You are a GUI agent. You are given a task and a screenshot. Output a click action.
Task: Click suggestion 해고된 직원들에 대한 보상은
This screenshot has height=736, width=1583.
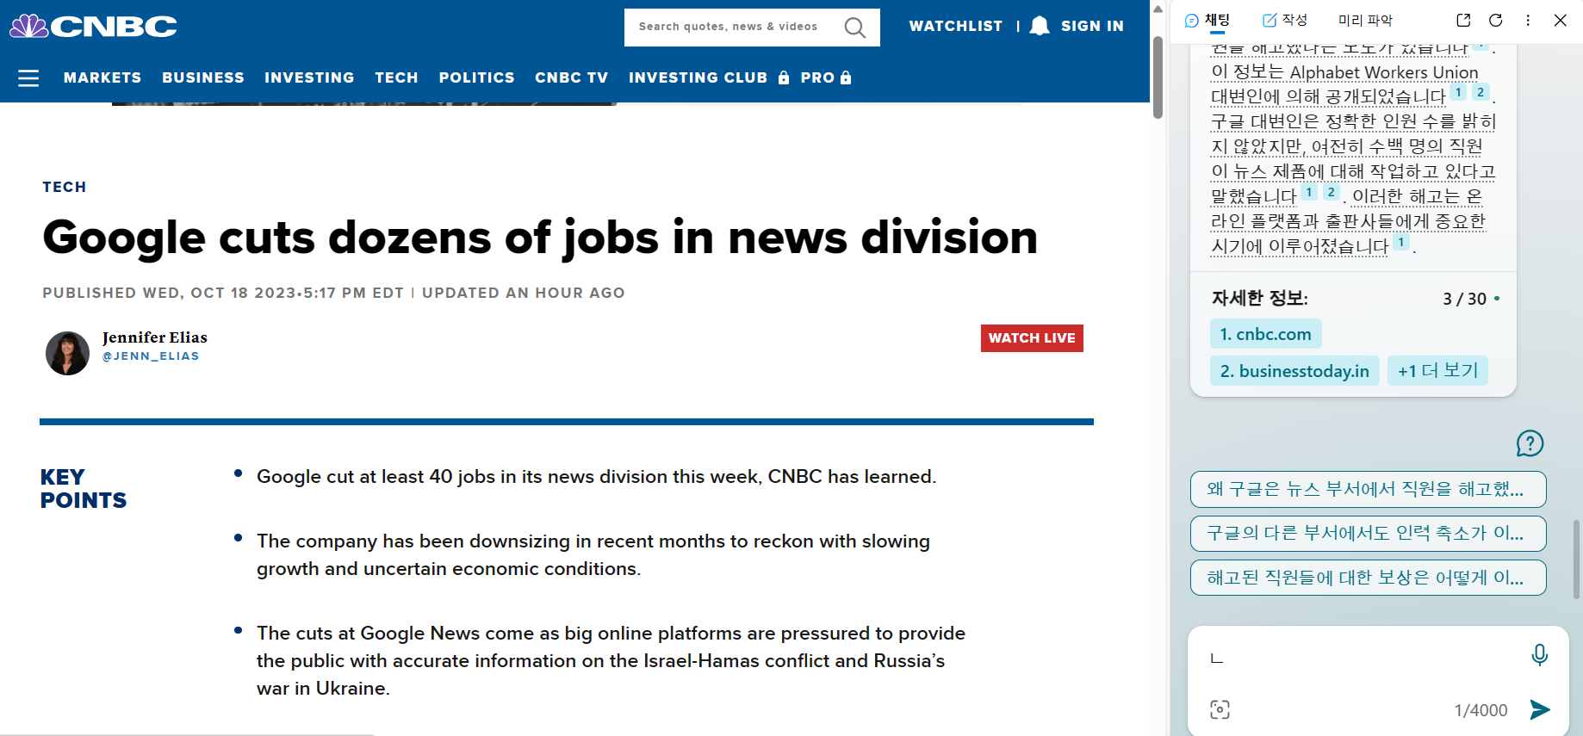click(x=1368, y=578)
